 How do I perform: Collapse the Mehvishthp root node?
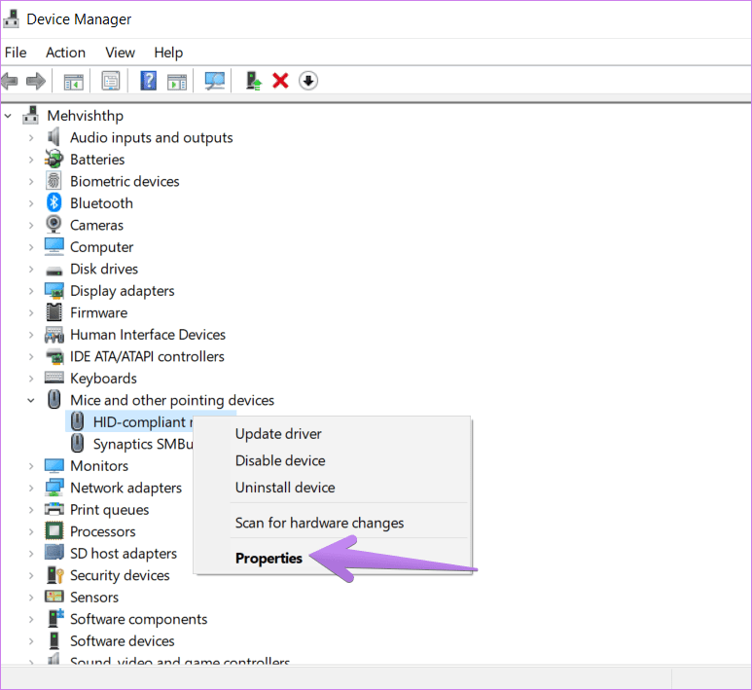[x=8, y=116]
